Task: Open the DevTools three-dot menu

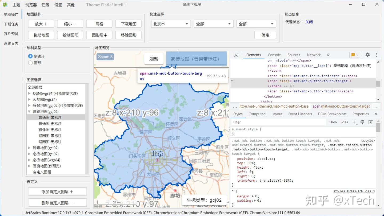Action: pyautogui.click(x=376, y=55)
